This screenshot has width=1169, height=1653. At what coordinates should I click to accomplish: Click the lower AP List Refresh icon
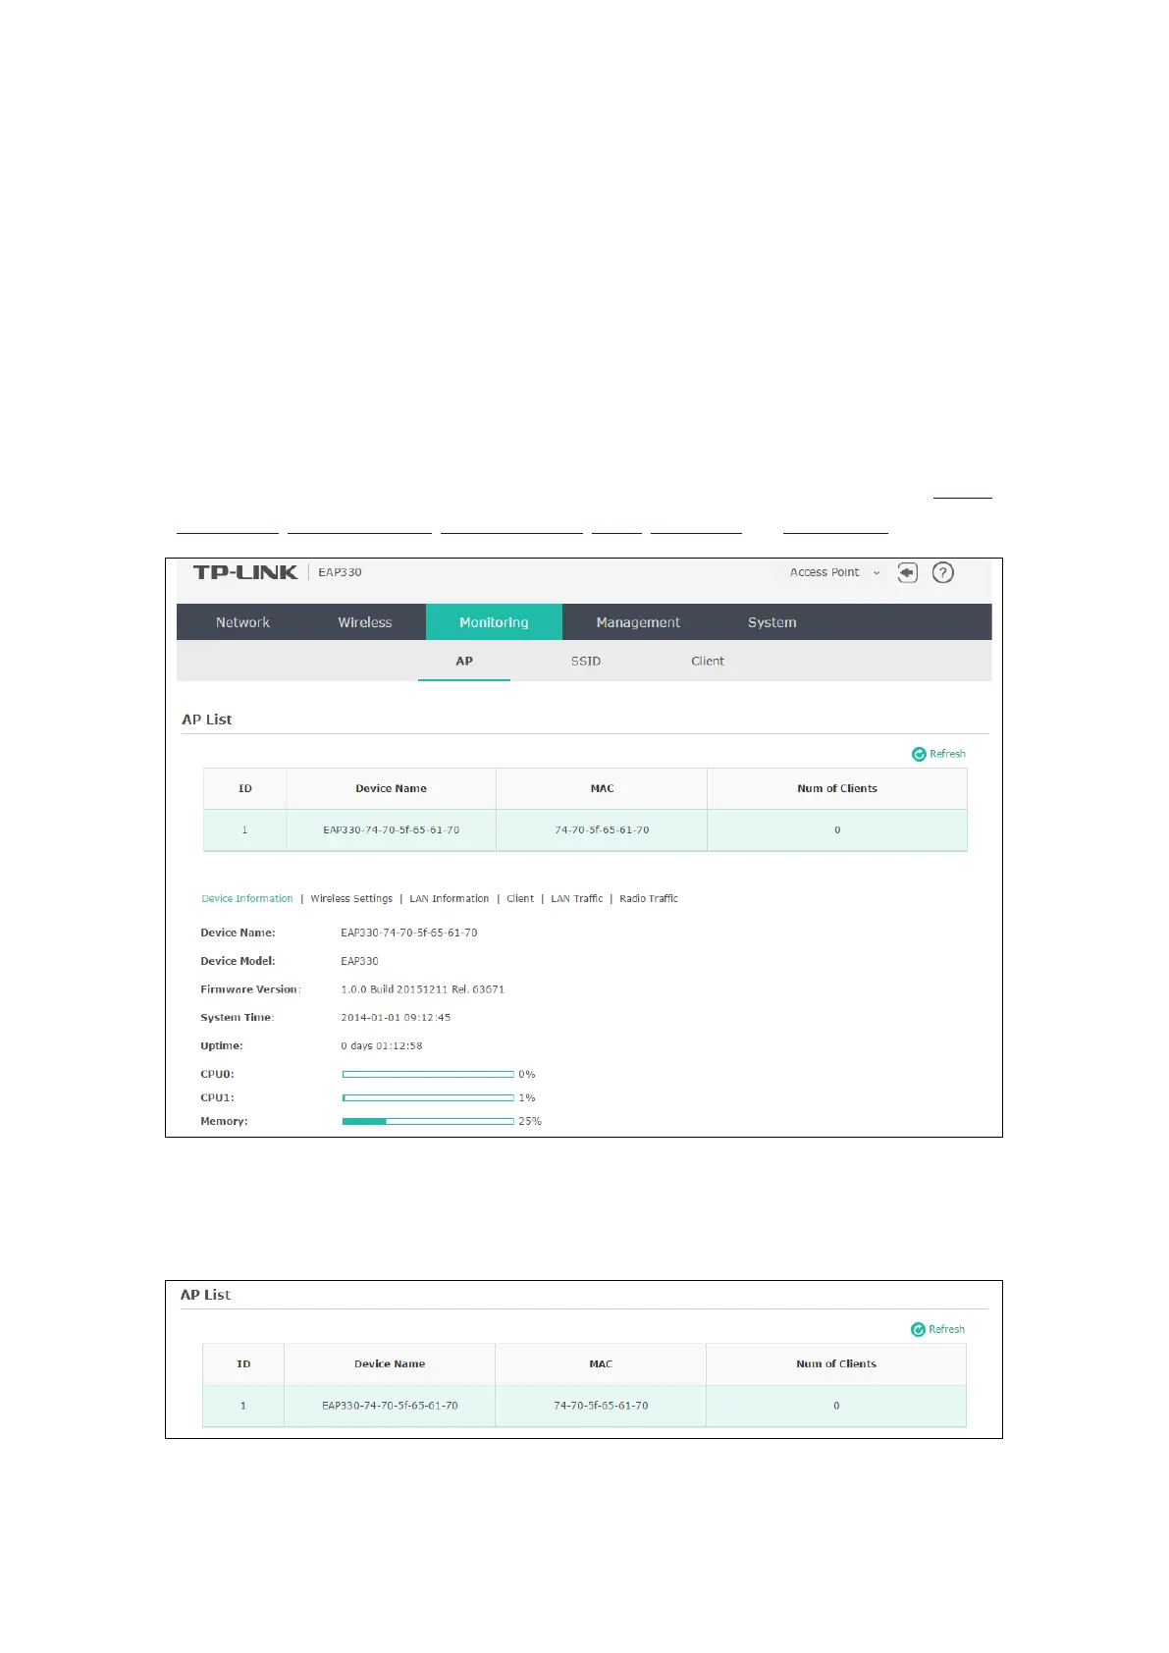(x=918, y=1329)
